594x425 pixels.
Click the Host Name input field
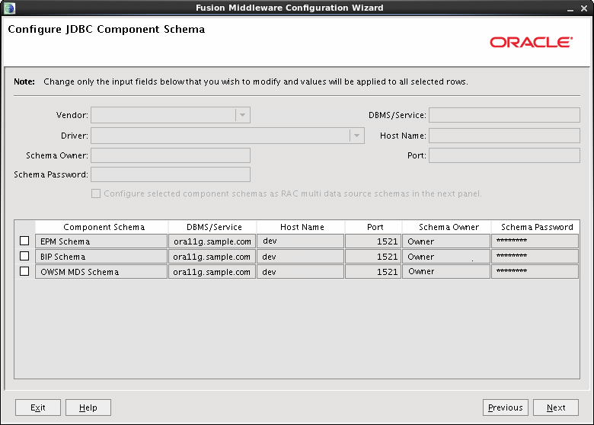(504, 136)
